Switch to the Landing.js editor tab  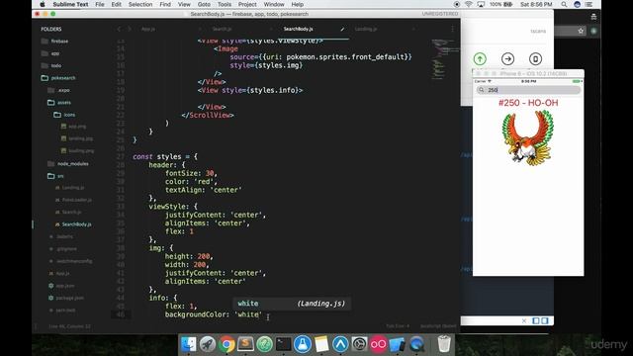[x=366, y=29]
